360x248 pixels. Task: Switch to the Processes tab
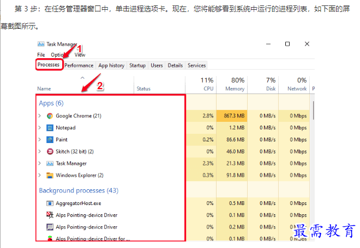point(49,65)
